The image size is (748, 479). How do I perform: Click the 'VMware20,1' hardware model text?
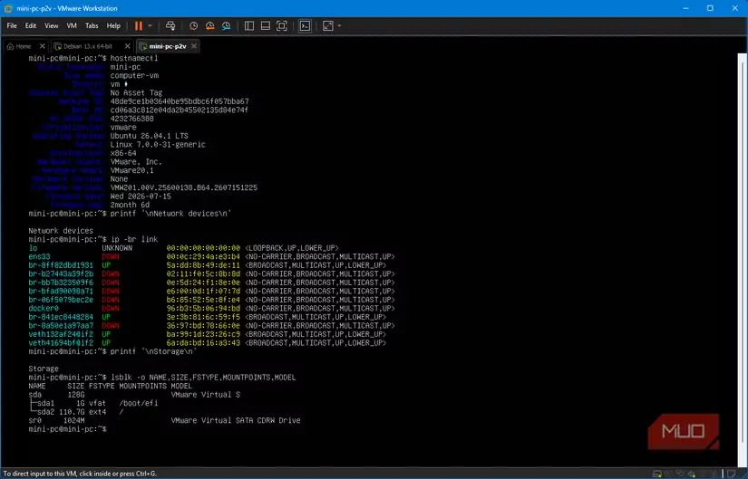pos(132,170)
